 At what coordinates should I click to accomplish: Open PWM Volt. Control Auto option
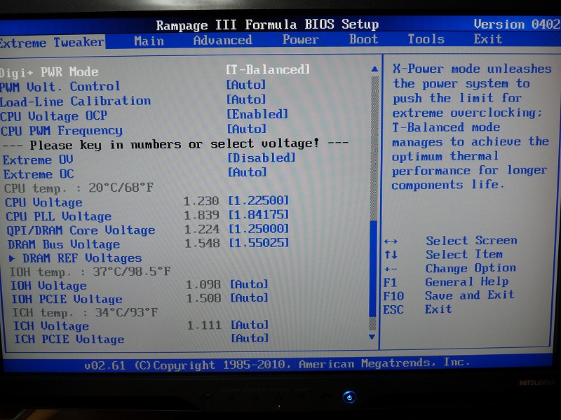[246, 85]
